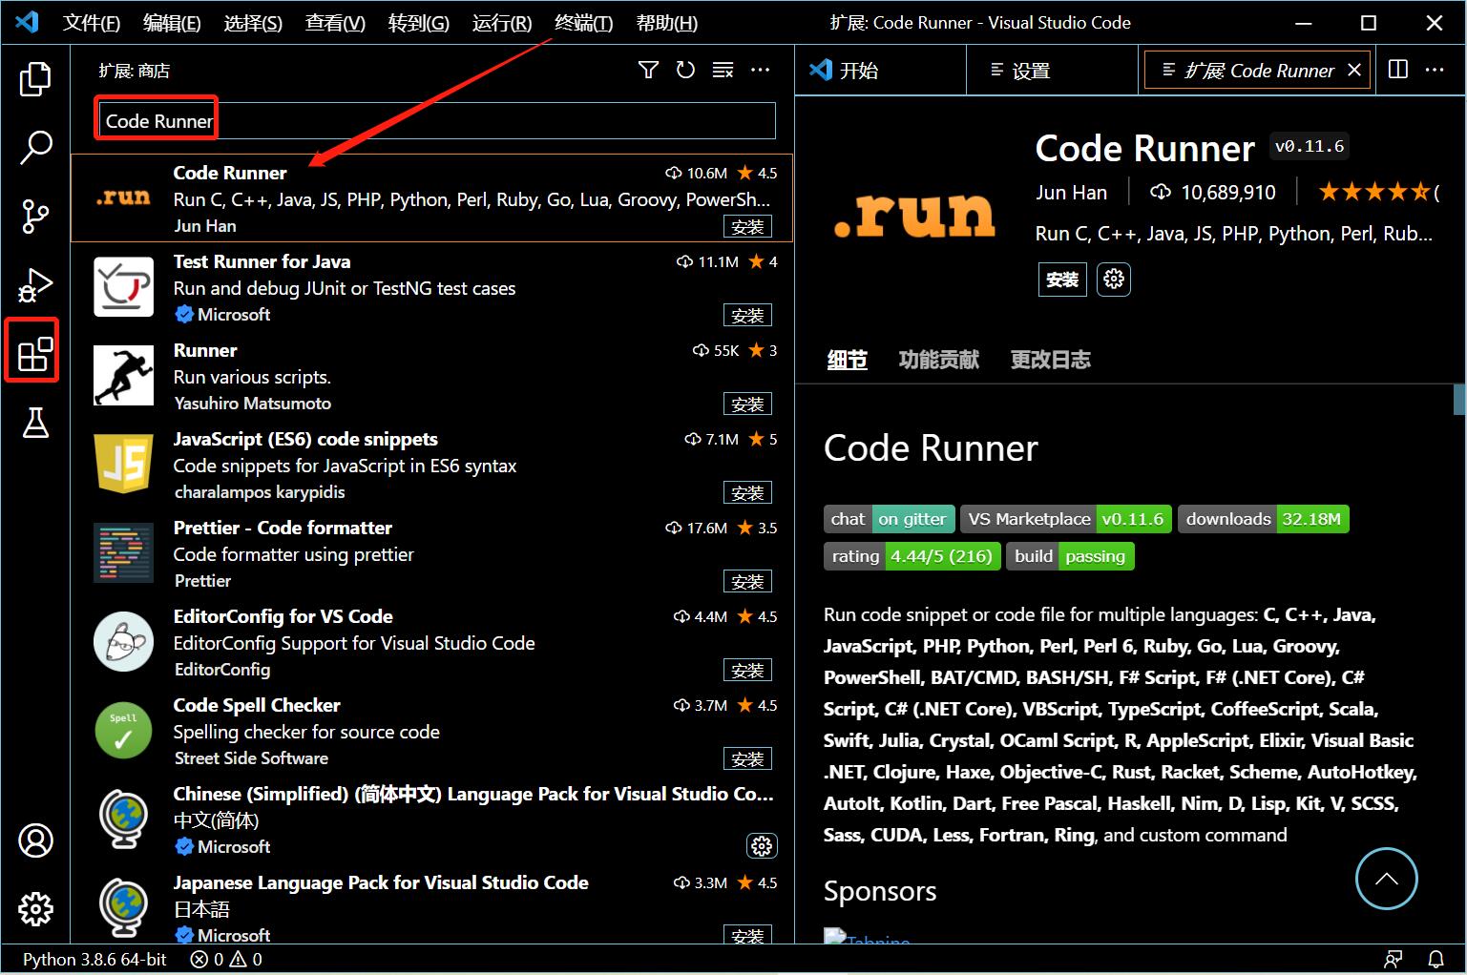The image size is (1467, 975).
Task: Open the 文件(F) menu
Action: (92, 23)
